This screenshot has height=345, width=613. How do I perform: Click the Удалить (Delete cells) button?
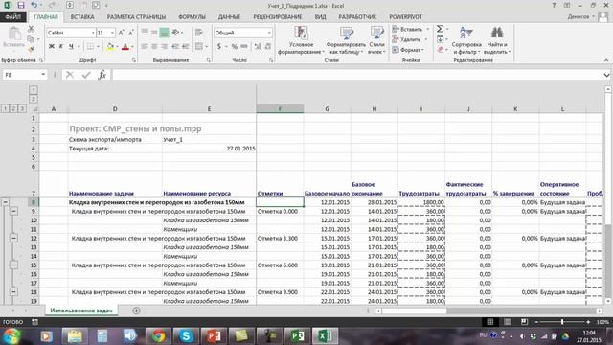coord(409,39)
